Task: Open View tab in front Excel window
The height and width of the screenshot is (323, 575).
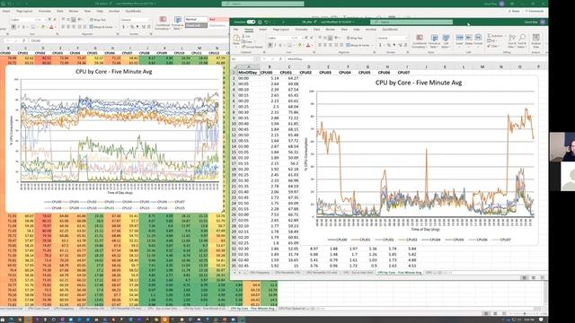Action: pyautogui.click(x=344, y=30)
